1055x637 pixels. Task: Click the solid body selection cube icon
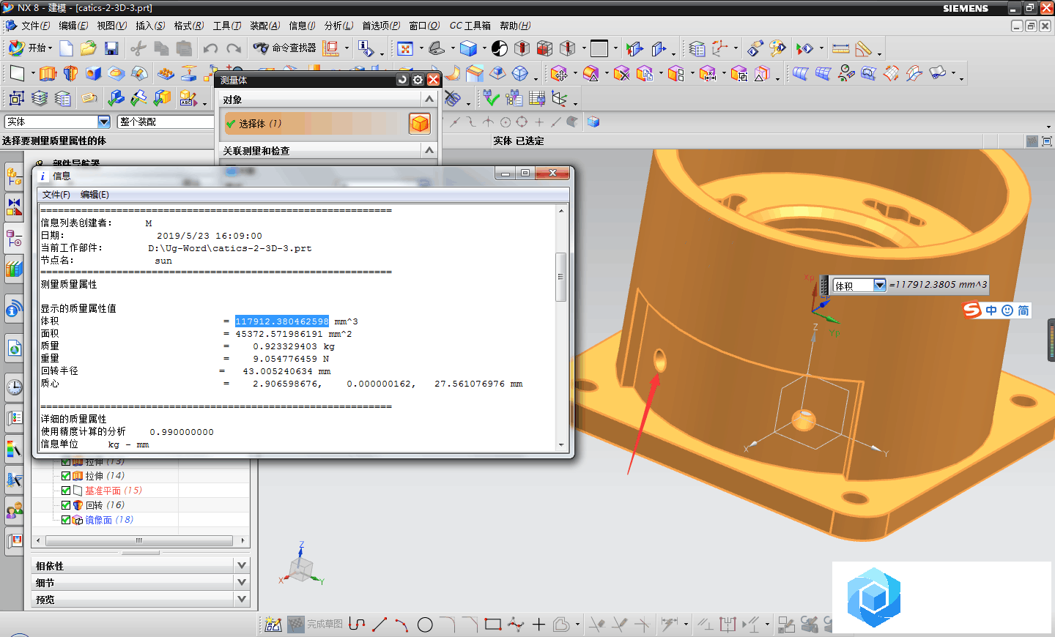point(420,124)
